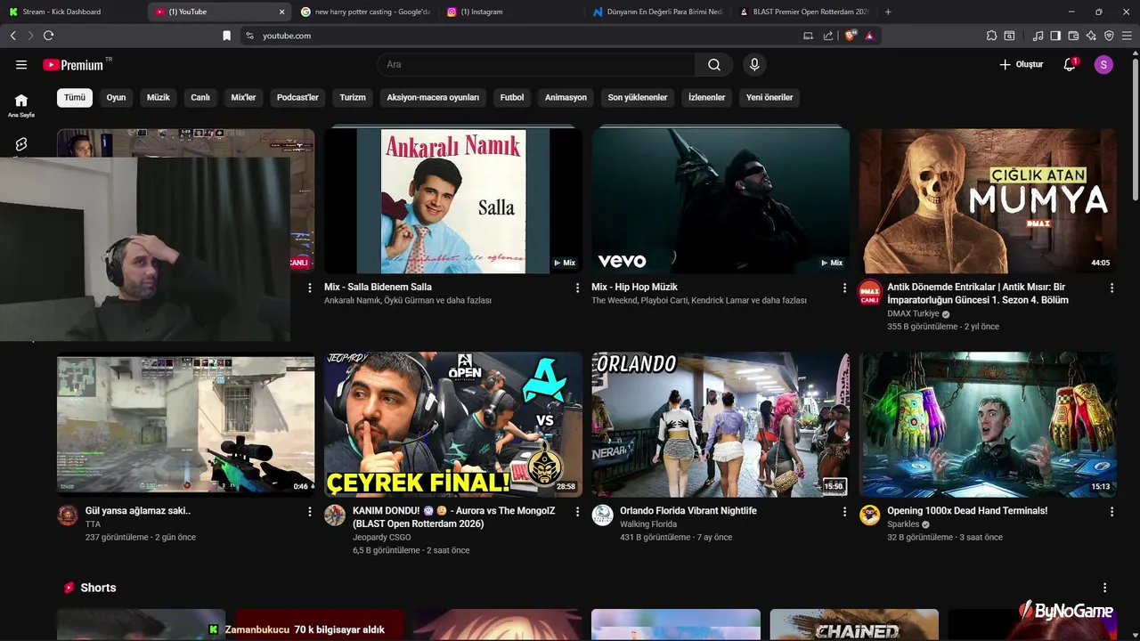Open the Jeopardy CSGO channel avatar
The width and height of the screenshot is (1140, 641).
[335, 515]
